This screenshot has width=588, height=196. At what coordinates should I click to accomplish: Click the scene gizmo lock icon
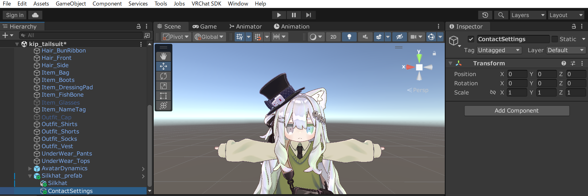434,53
